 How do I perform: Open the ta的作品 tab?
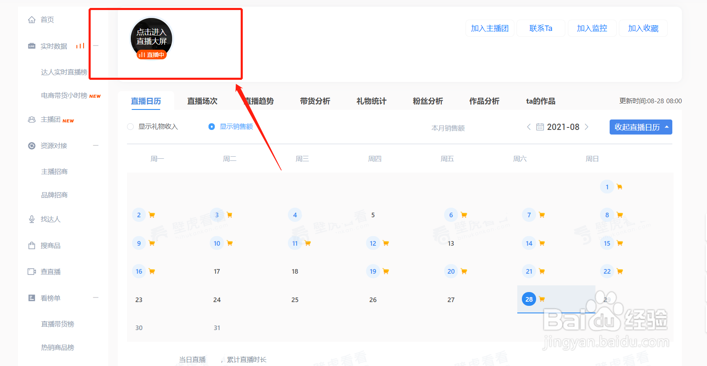(x=541, y=101)
